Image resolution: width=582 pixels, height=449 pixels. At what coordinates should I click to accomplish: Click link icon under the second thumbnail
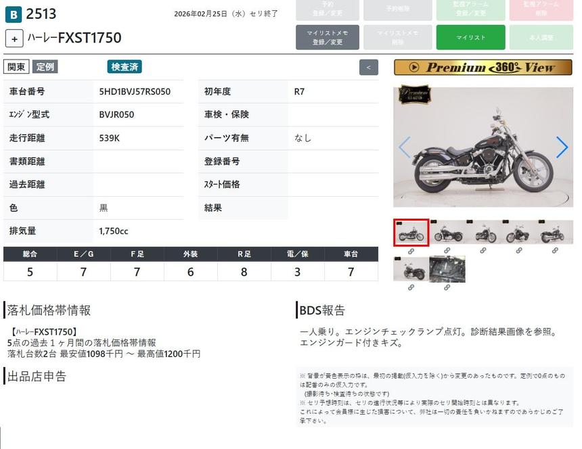447,251
